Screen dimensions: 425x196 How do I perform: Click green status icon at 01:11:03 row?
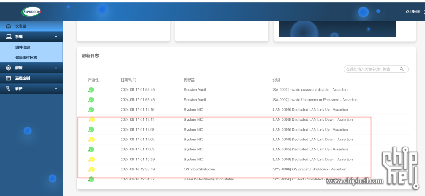91,150
